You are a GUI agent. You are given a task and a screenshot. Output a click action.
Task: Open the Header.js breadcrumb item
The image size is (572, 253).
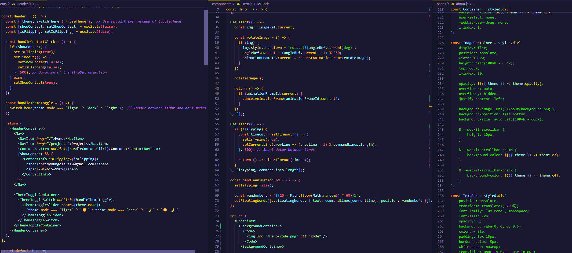24,4
